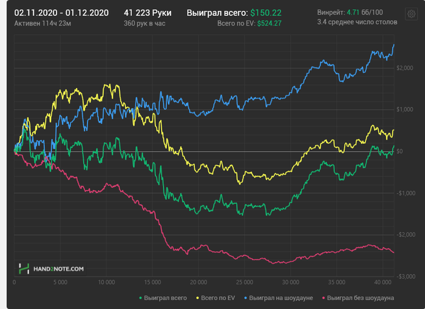Click the Hand2Note logo icon
This screenshot has height=309, width=425.
point(24,268)
